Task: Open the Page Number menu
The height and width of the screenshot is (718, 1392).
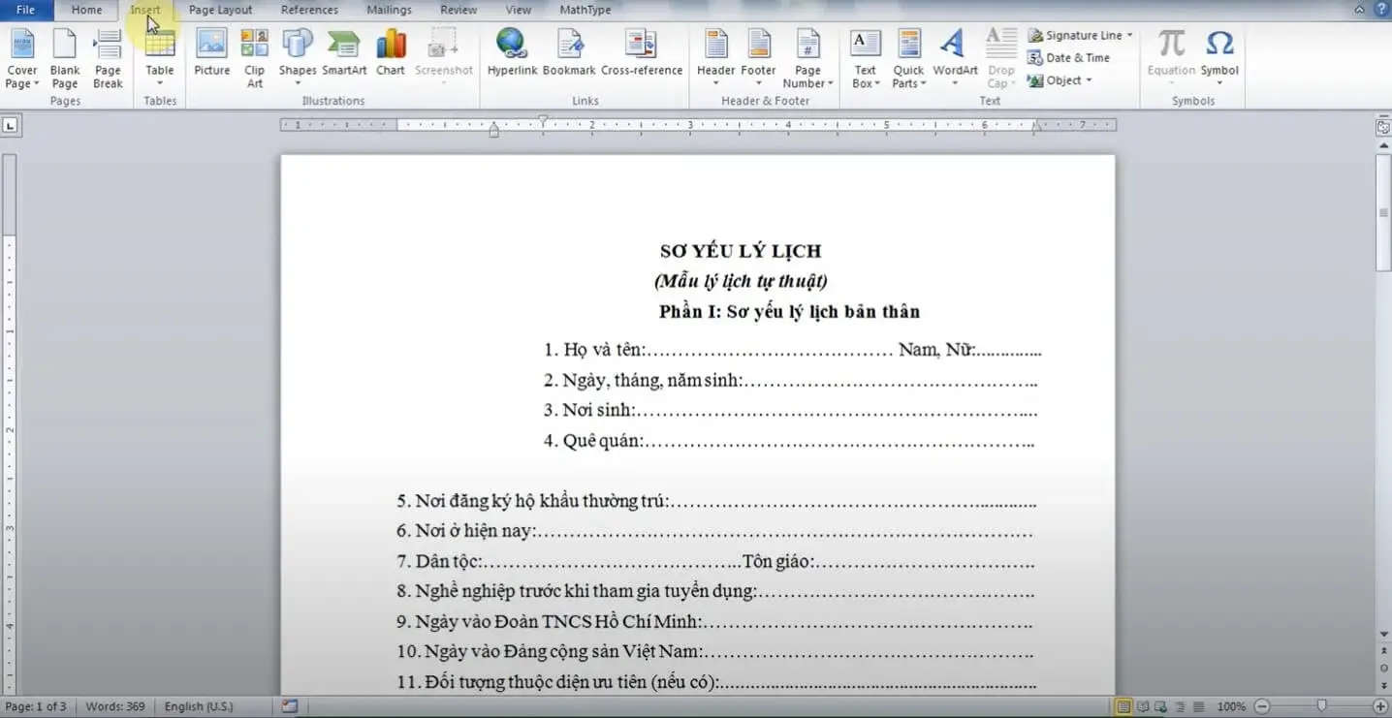Action: point(807,59)
